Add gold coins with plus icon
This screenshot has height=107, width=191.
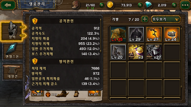click(x=140, y=5)
